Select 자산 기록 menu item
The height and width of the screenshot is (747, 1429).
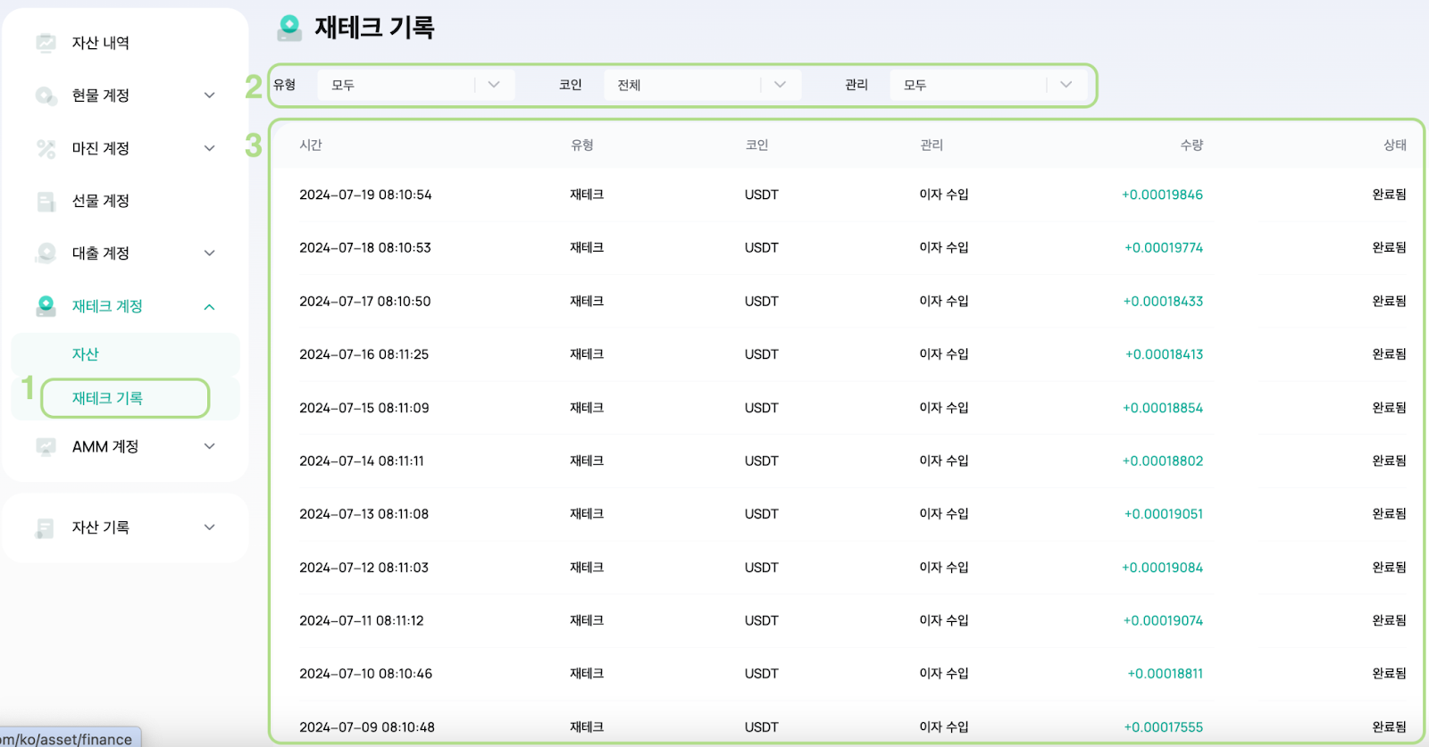click(101, 527)
